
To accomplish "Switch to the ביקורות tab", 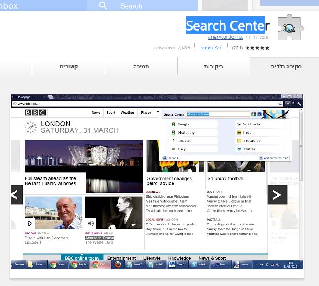I will point(214,67).
